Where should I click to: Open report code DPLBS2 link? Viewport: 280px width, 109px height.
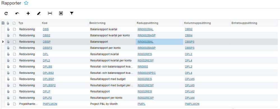click(48, 73)
